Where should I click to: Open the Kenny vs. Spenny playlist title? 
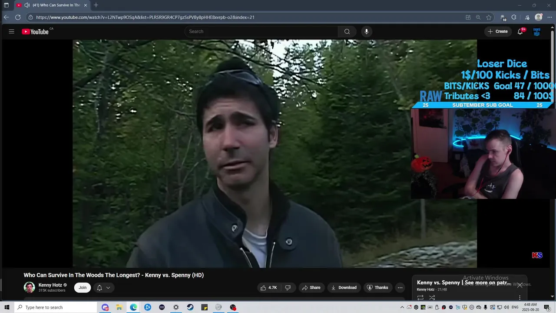point(464,283)
